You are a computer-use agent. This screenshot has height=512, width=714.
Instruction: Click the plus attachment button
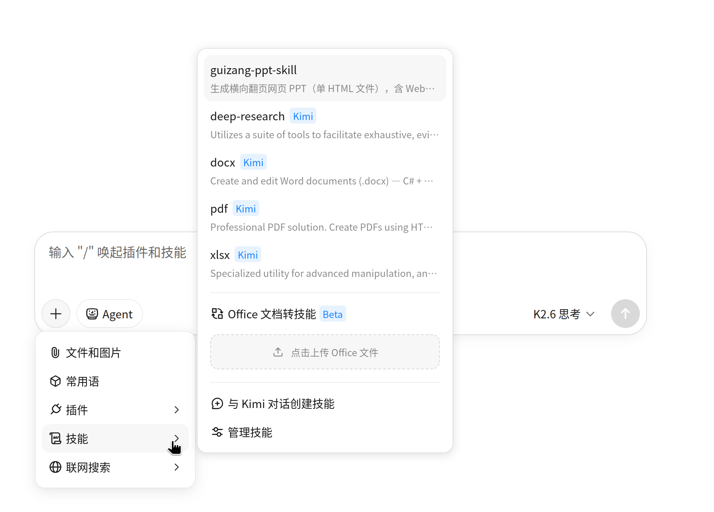point(56,314)
